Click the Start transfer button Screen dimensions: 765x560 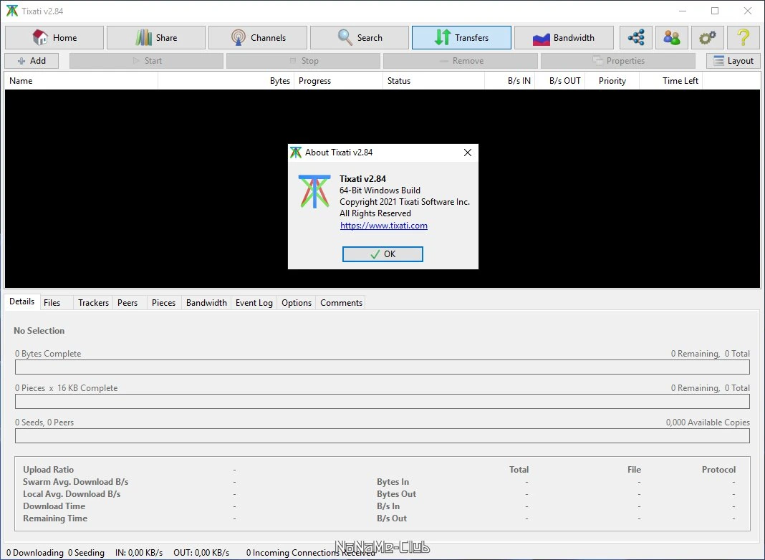point(146,61)
